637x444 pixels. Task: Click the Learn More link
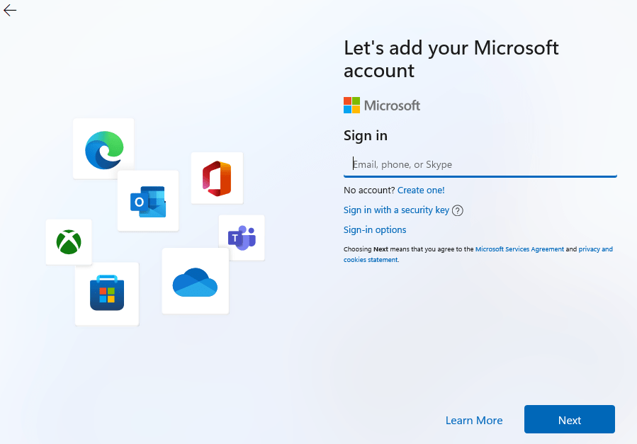(474, 420)
